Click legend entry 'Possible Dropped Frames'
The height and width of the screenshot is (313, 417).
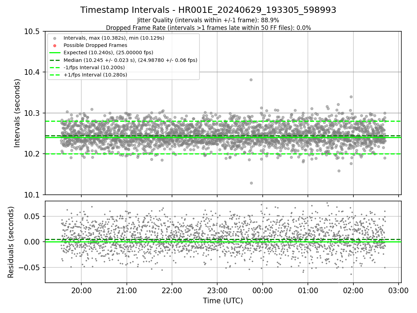95,45
